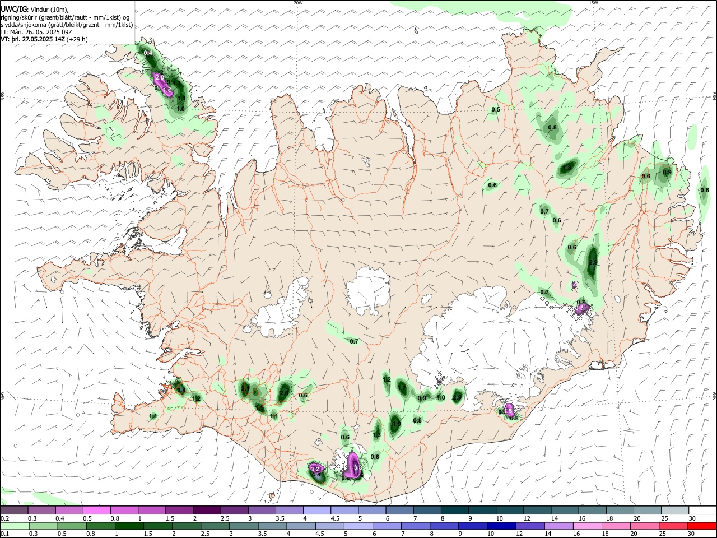The image size is (717, 538).
Task: Pick the dark teal top-row swatch labeled 9
Action: (x=481, y=511)
